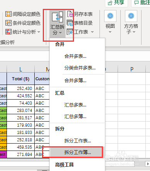The height and width of the screenshot is (171, 150).
Task: Choose 拆分工作表... menu item
Action: pos(77,141)
